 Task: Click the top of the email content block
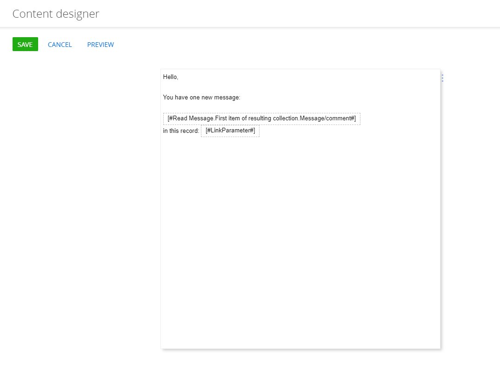300,71
